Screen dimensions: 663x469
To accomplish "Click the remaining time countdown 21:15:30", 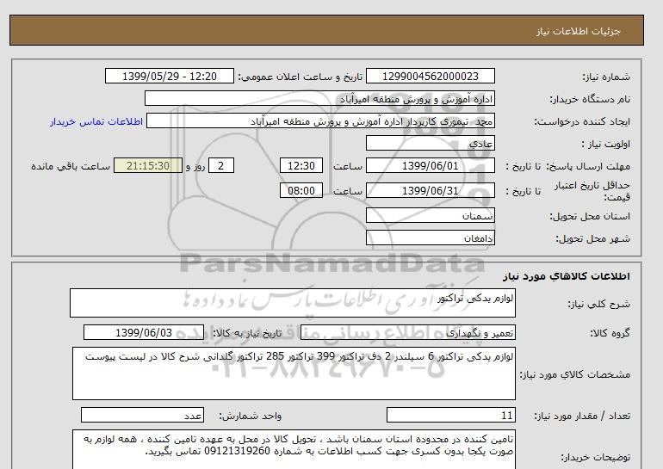I will tap(148, 165).
